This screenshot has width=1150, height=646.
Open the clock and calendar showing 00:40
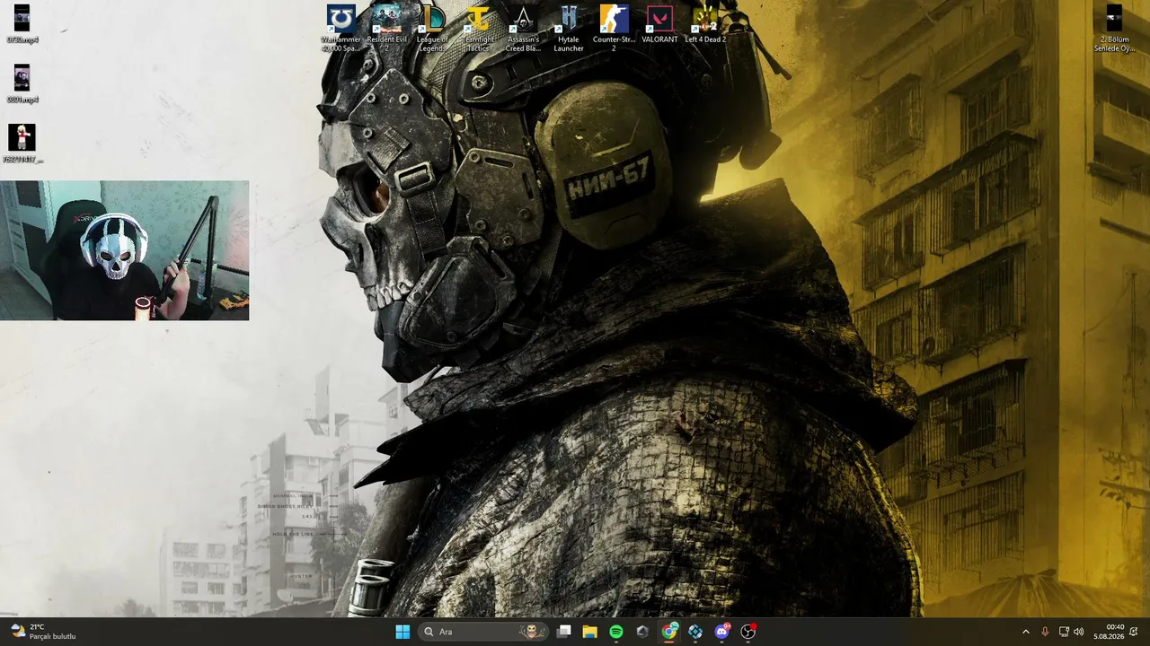point(1109,632)
